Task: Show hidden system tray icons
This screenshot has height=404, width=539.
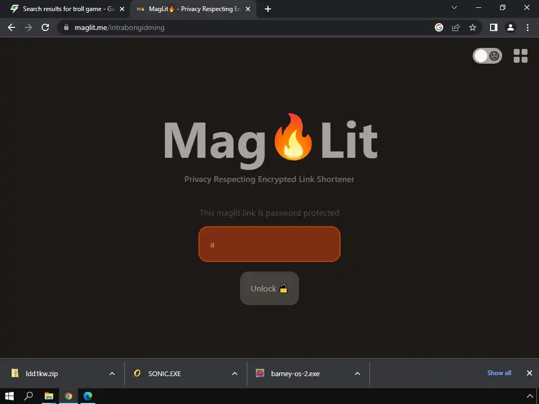Action: (x=530, y=397)
